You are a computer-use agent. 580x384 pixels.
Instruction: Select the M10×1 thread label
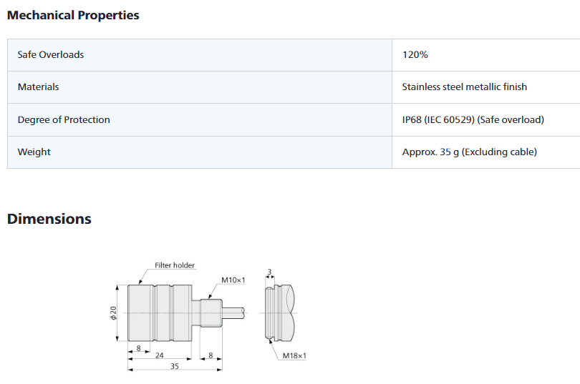click(233, 280)
